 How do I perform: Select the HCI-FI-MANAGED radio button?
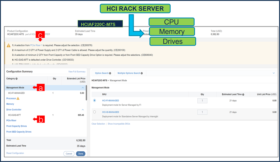94,101
